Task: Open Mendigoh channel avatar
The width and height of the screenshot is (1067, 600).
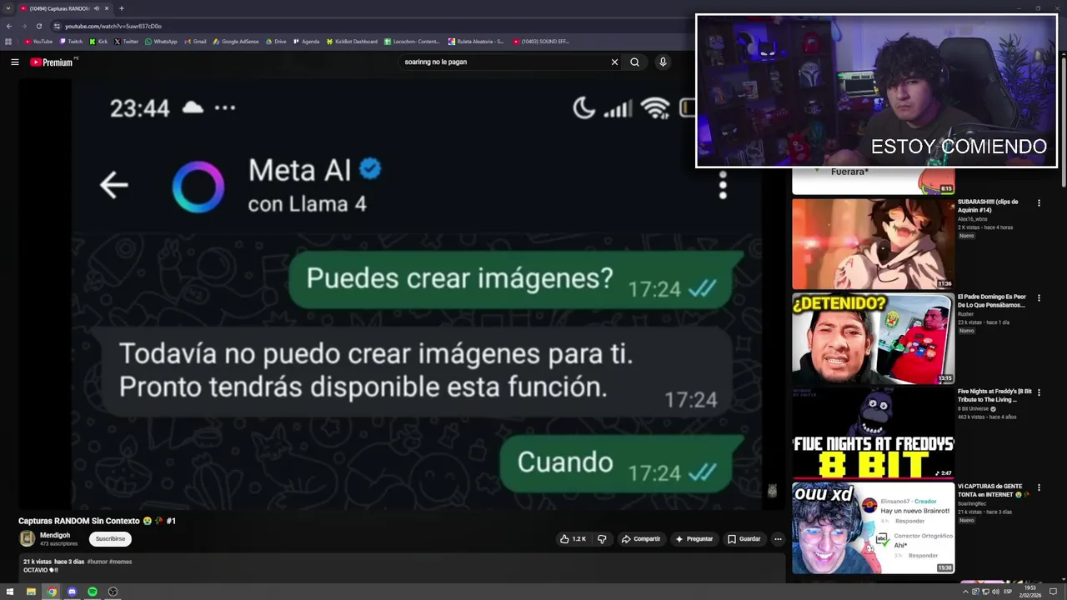Action: coord(27,539)
